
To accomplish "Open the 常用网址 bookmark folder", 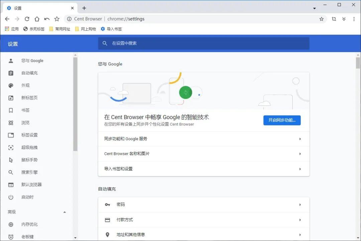I will [x=60, y=29].
